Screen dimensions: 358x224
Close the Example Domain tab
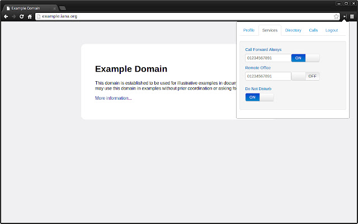point(55,8)
